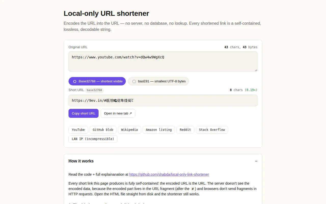Click the Short URL output field
The width and height of the screenshot is (326, 204).
coord(163,100)
